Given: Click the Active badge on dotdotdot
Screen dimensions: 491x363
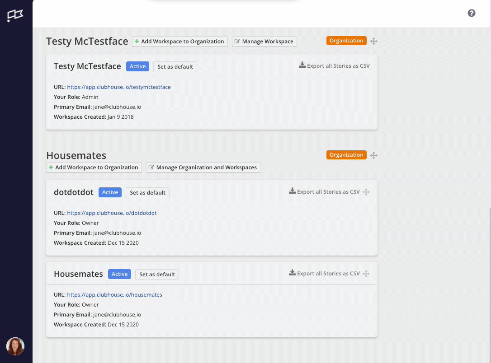Looking at the screenshot, I should 110,192.
